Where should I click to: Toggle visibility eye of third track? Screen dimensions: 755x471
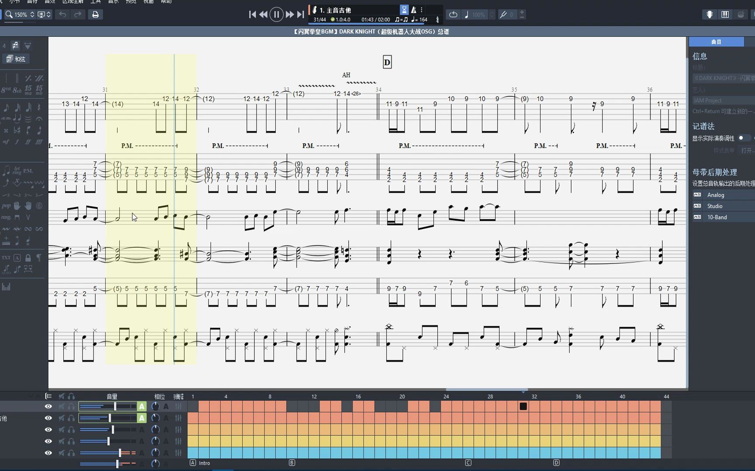click(48, 430)
